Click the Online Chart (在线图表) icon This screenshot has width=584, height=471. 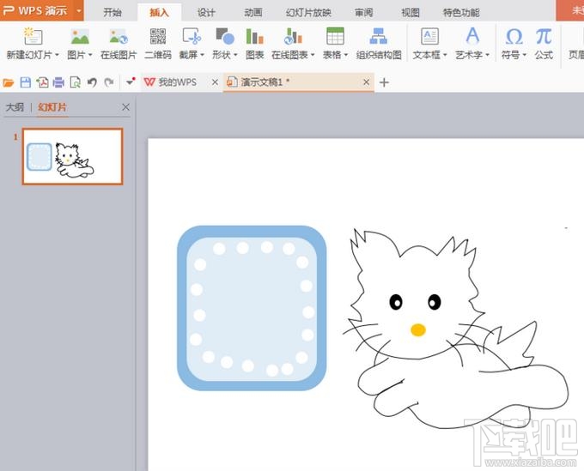[x=293, y=36]
